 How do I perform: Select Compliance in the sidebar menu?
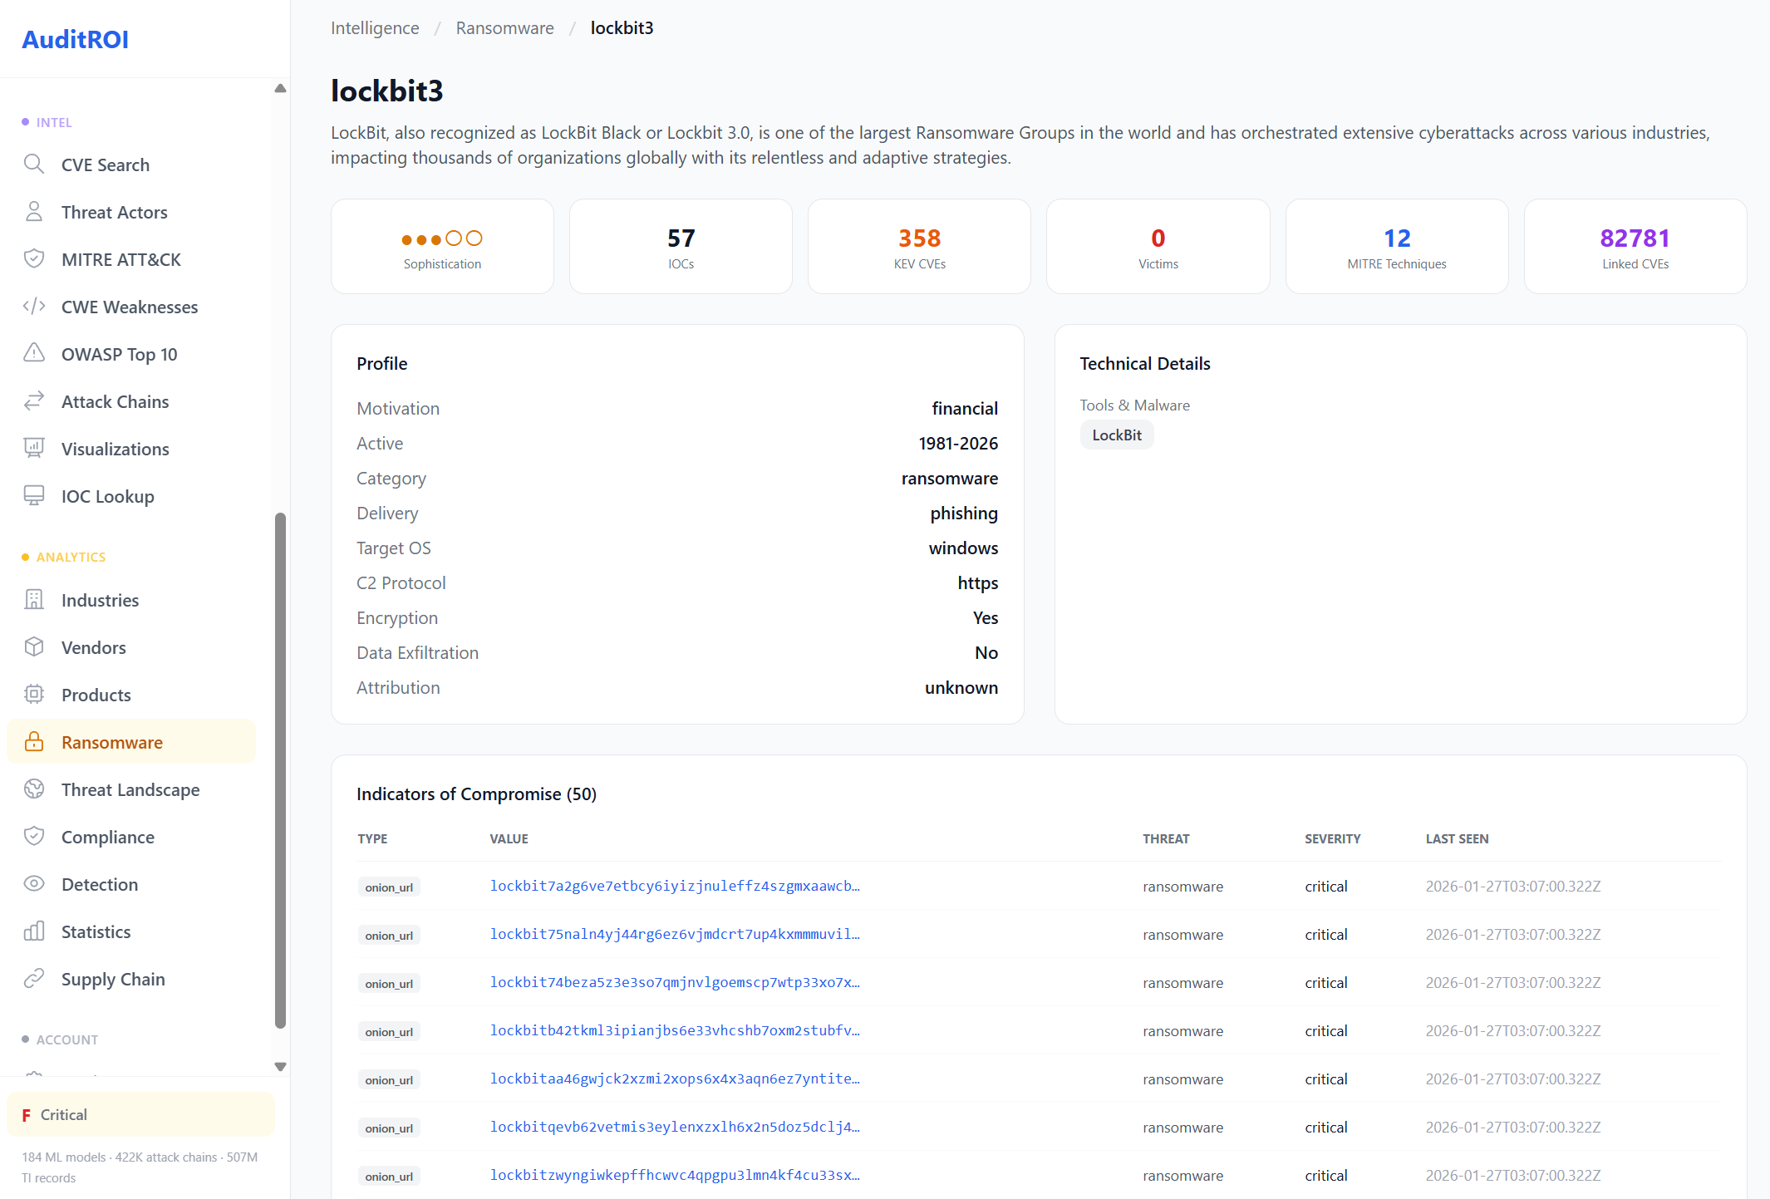pyautogui.click(x=108, y=836)
